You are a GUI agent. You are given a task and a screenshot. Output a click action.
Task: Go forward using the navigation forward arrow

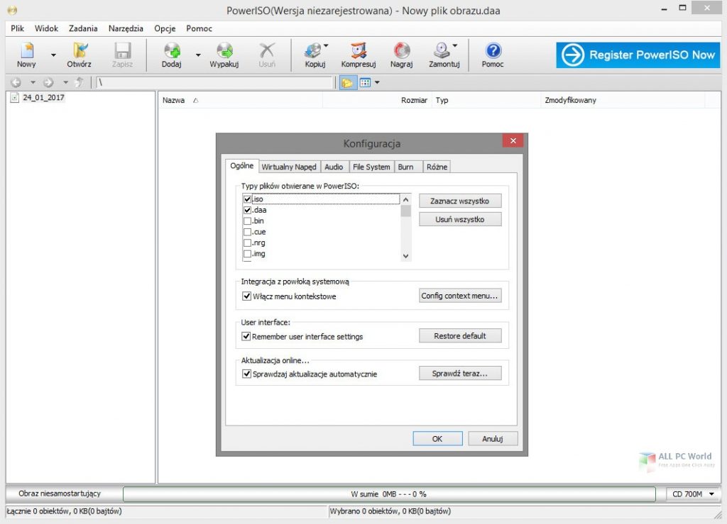[48, 82]
